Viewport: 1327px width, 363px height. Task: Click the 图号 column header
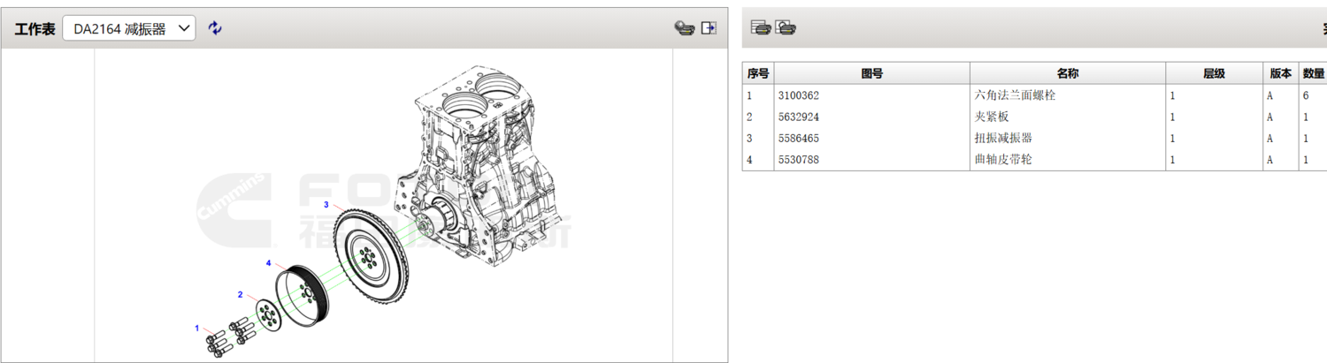pos(871,73)
